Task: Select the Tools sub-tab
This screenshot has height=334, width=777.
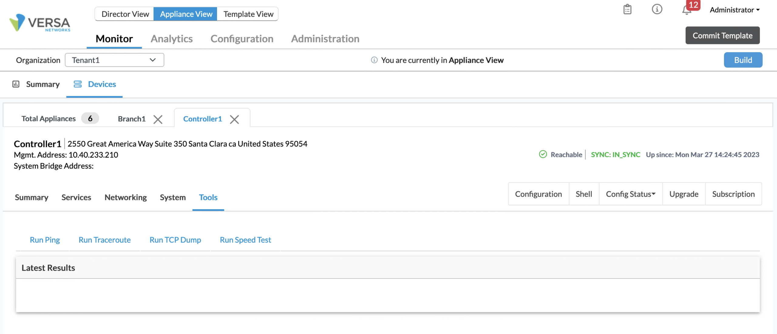Action: pos(208,197)
